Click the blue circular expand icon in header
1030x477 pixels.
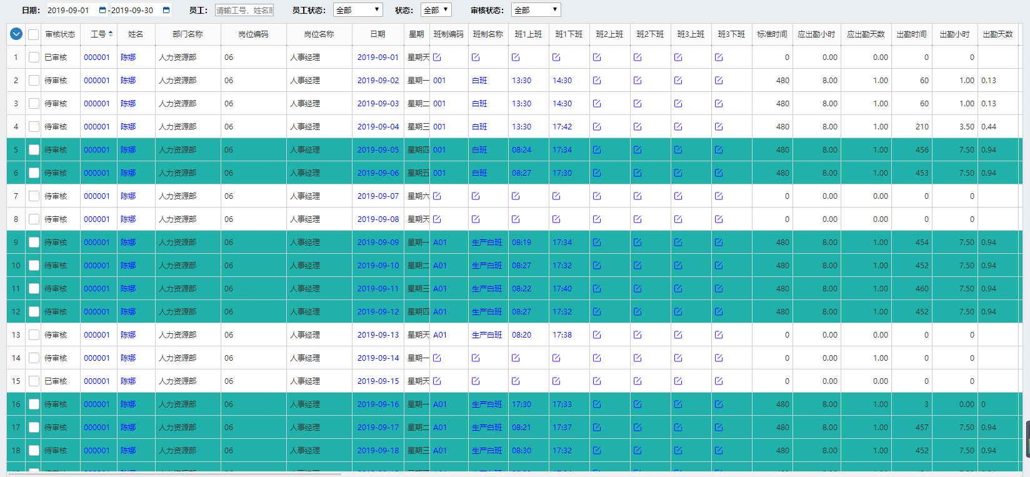tap(16, 34)
